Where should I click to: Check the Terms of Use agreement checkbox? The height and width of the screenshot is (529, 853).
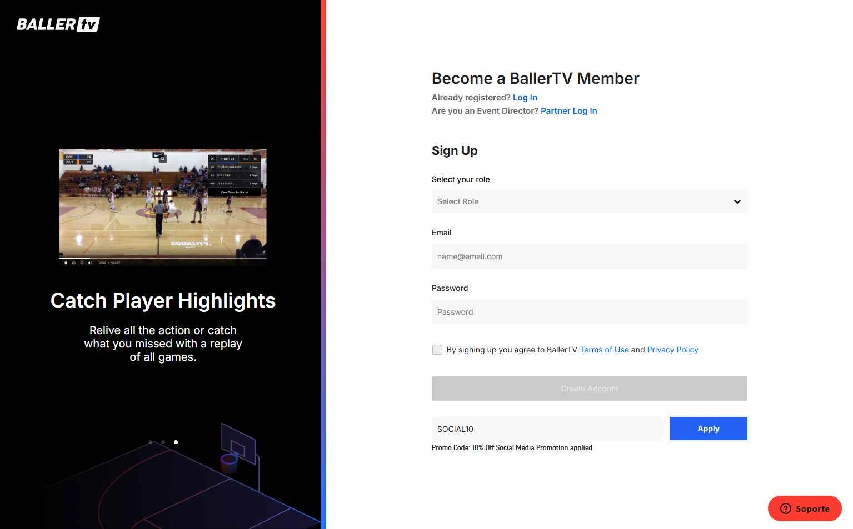437,350
